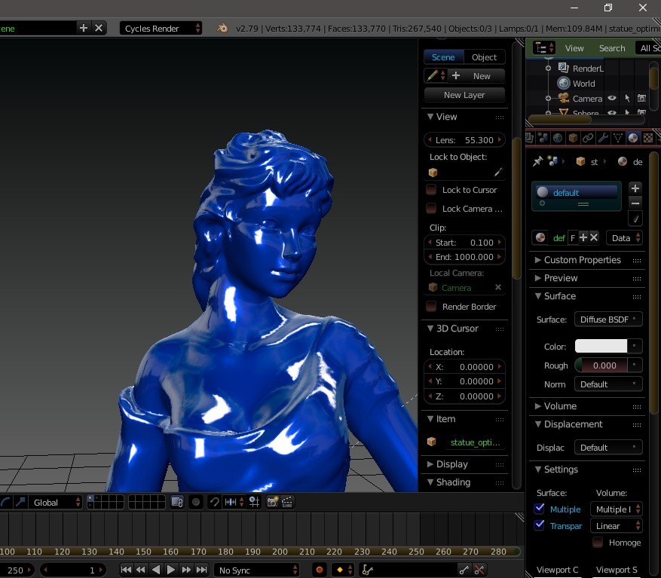Switch to the Object tab next to Scene

pyautogui.click(x=484, y=57)
